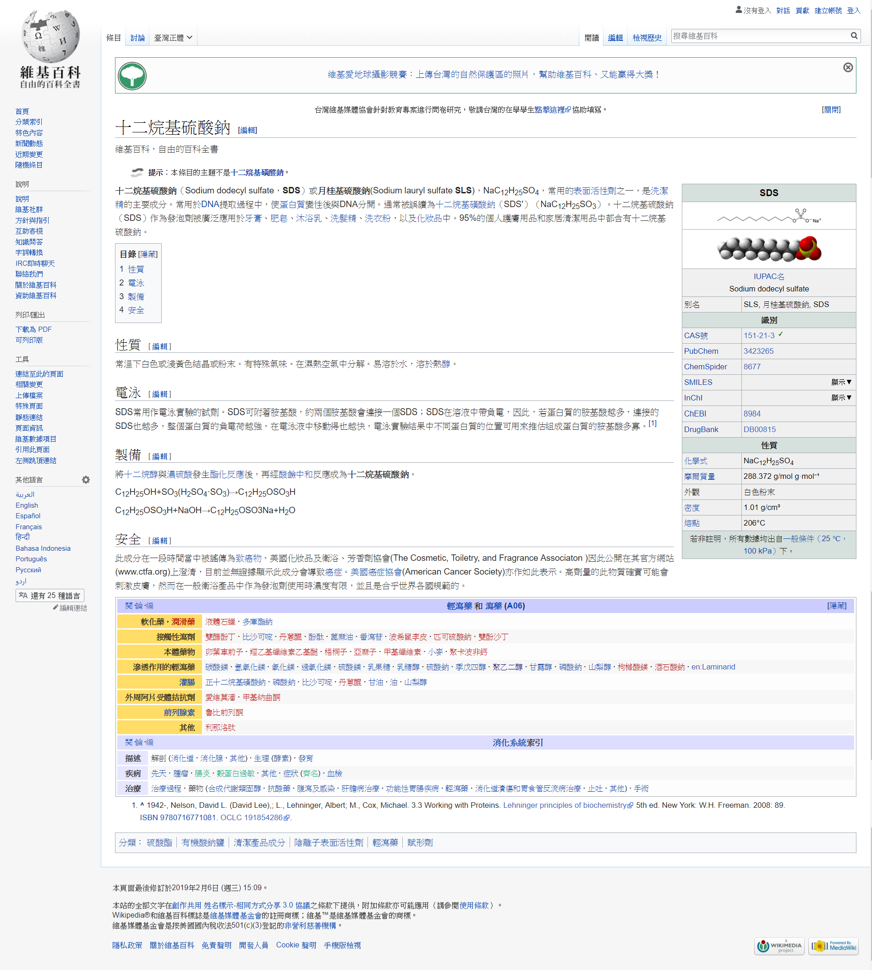Dismiss the banner with the X icon
This screenshot has width=872, height=970.
848,67
